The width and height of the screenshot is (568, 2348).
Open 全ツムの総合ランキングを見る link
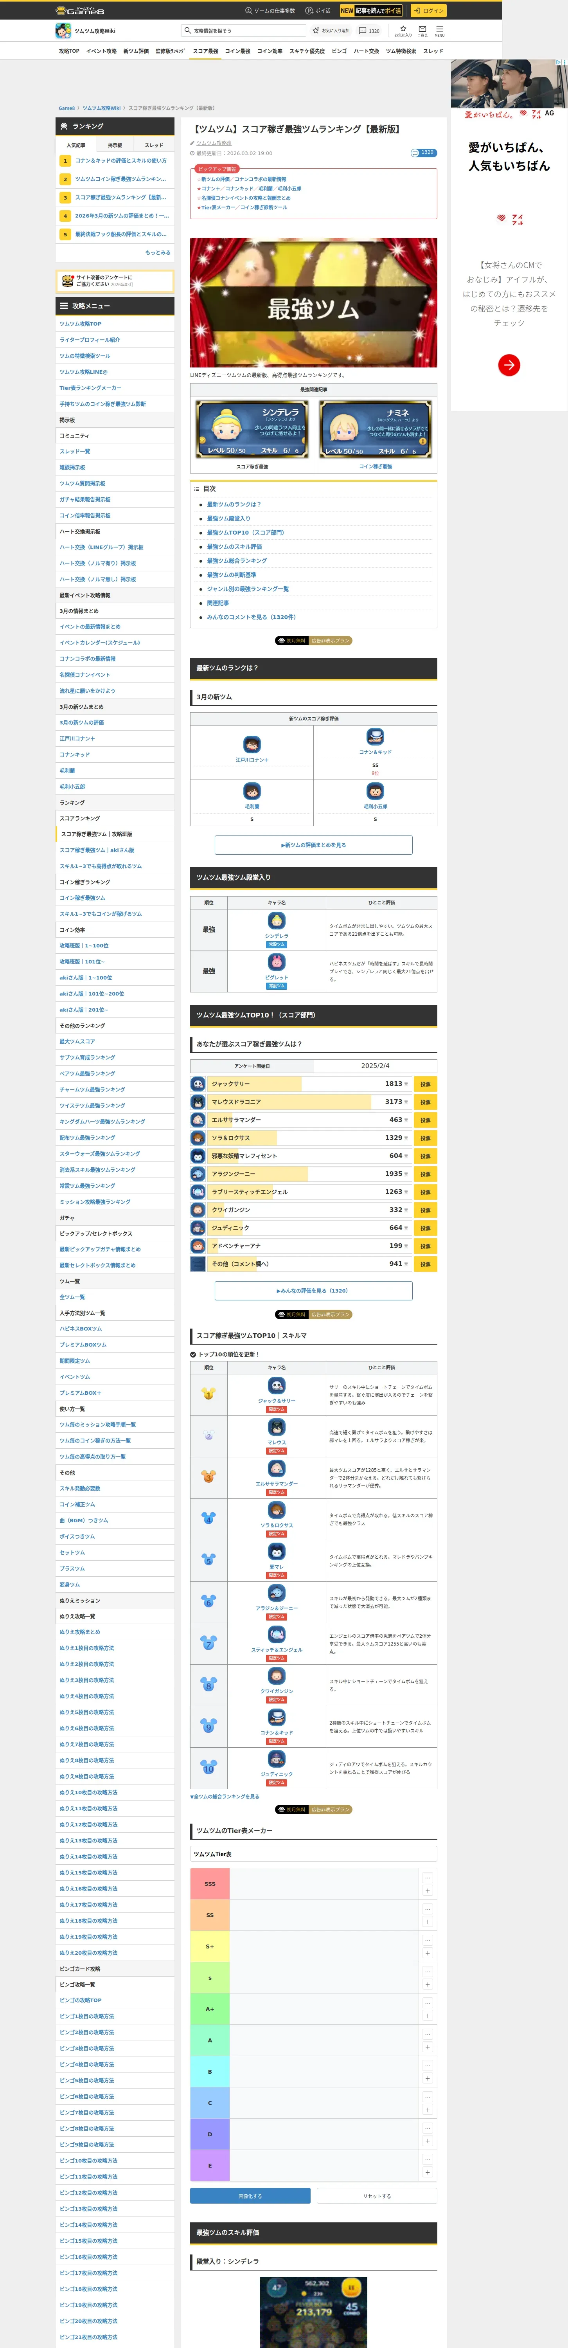(224, 1797)
